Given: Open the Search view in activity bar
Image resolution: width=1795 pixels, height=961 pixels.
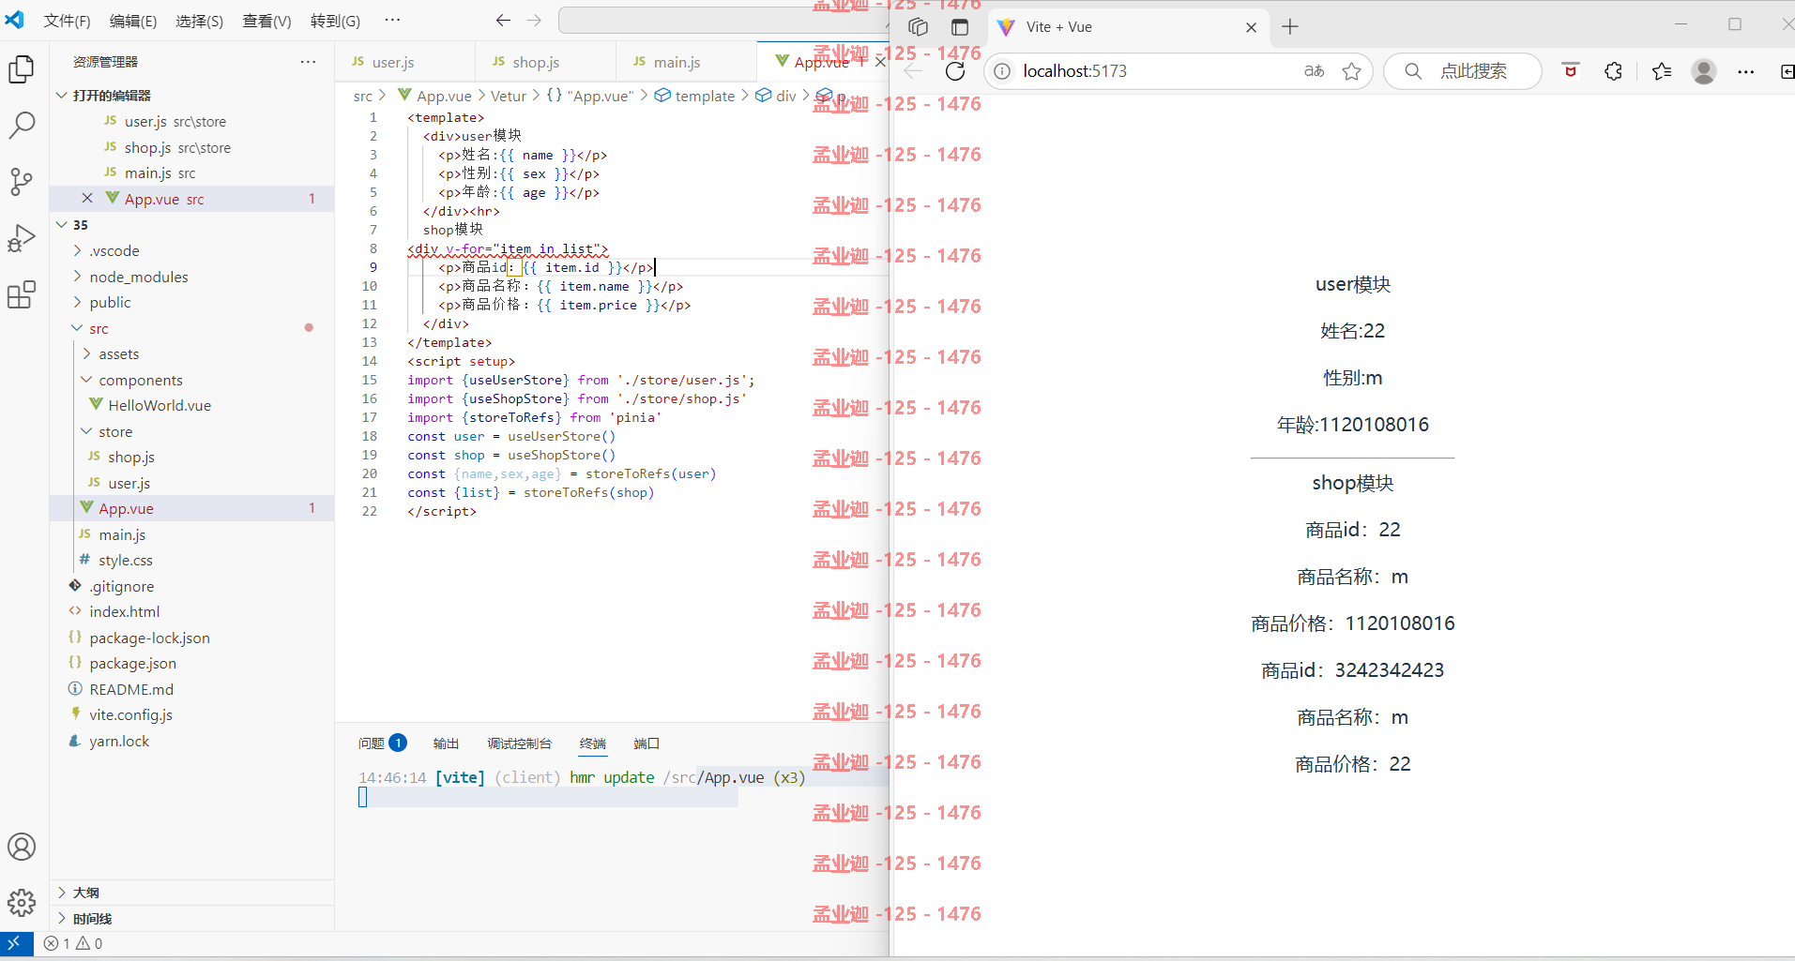Looking at the screenshot, I should [x=22, y=125].
